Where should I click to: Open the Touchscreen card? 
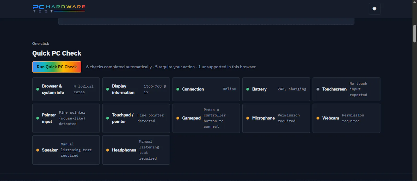click(x=346, y=89)
